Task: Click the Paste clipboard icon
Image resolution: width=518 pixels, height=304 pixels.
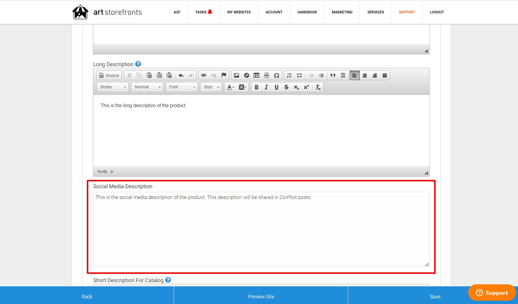Action: [x=149, y=75]
